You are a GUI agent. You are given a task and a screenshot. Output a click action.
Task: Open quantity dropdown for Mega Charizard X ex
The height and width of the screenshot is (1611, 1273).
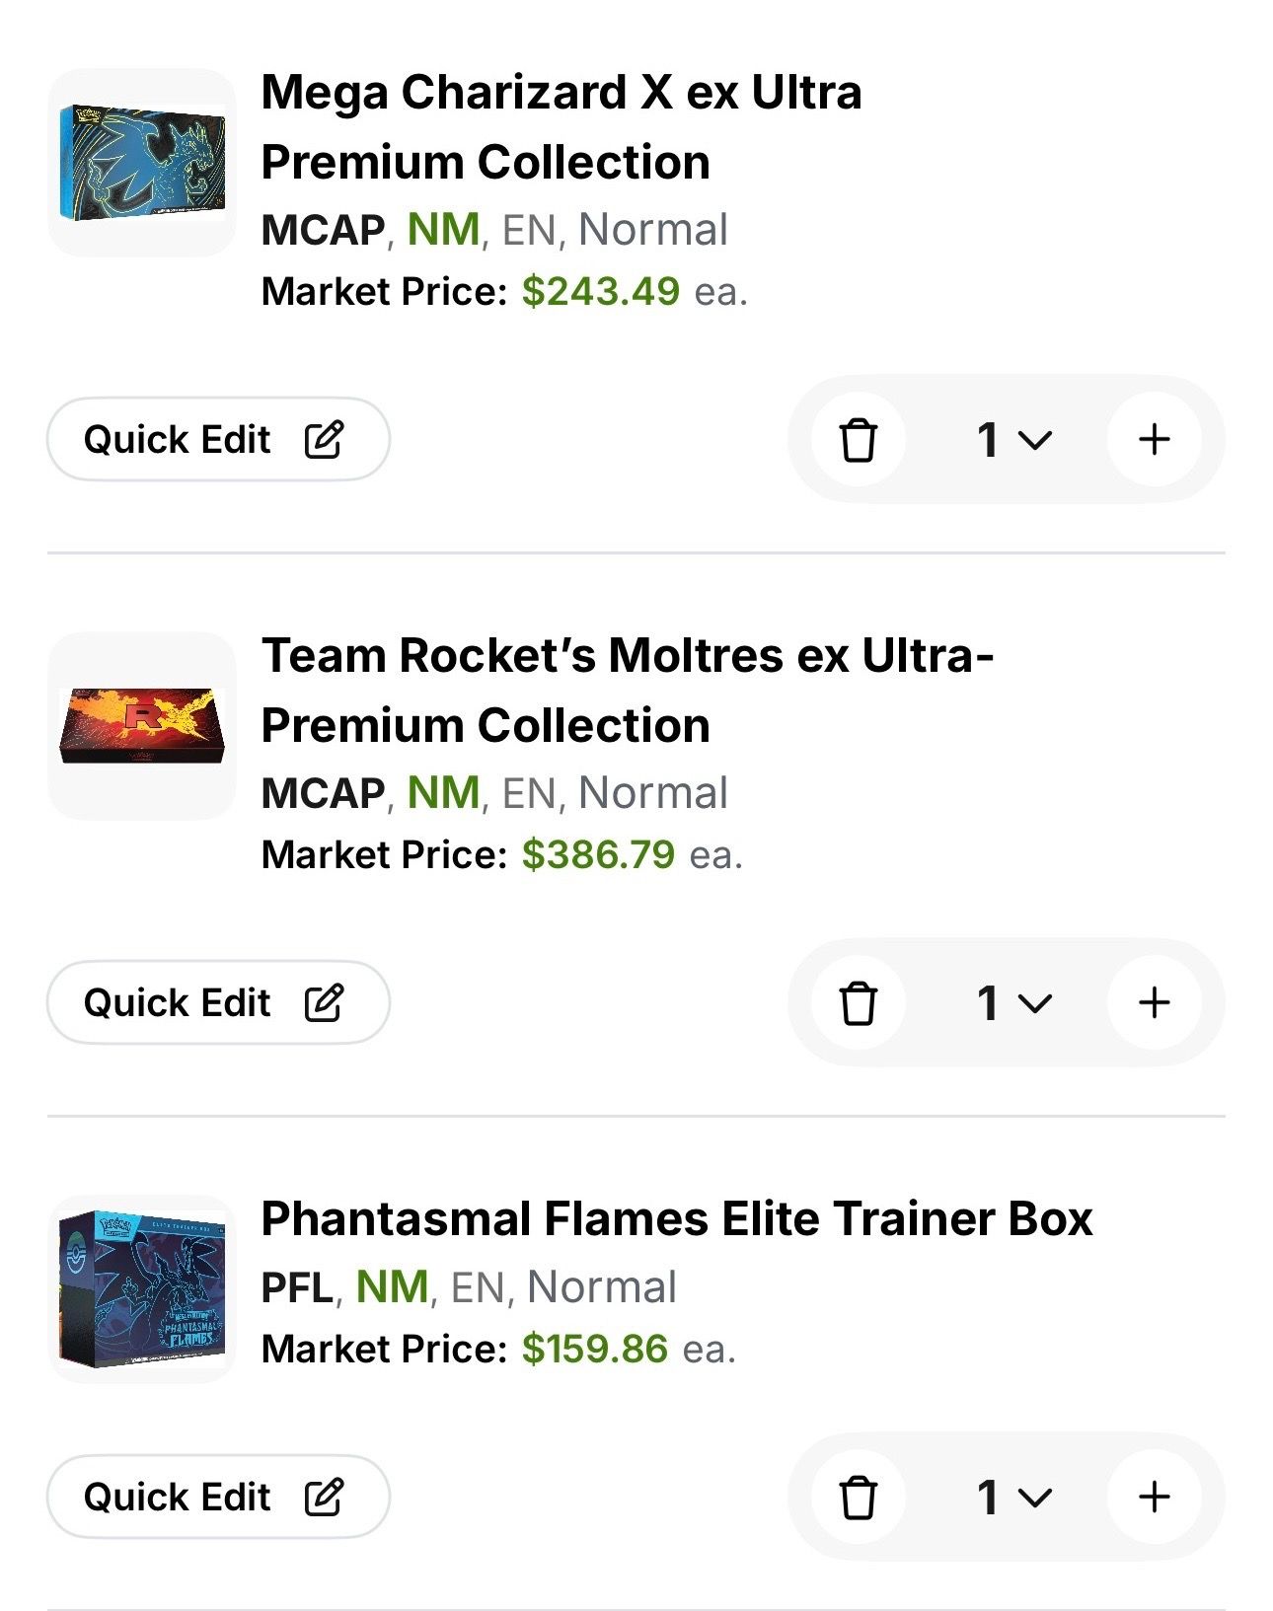1014,439
